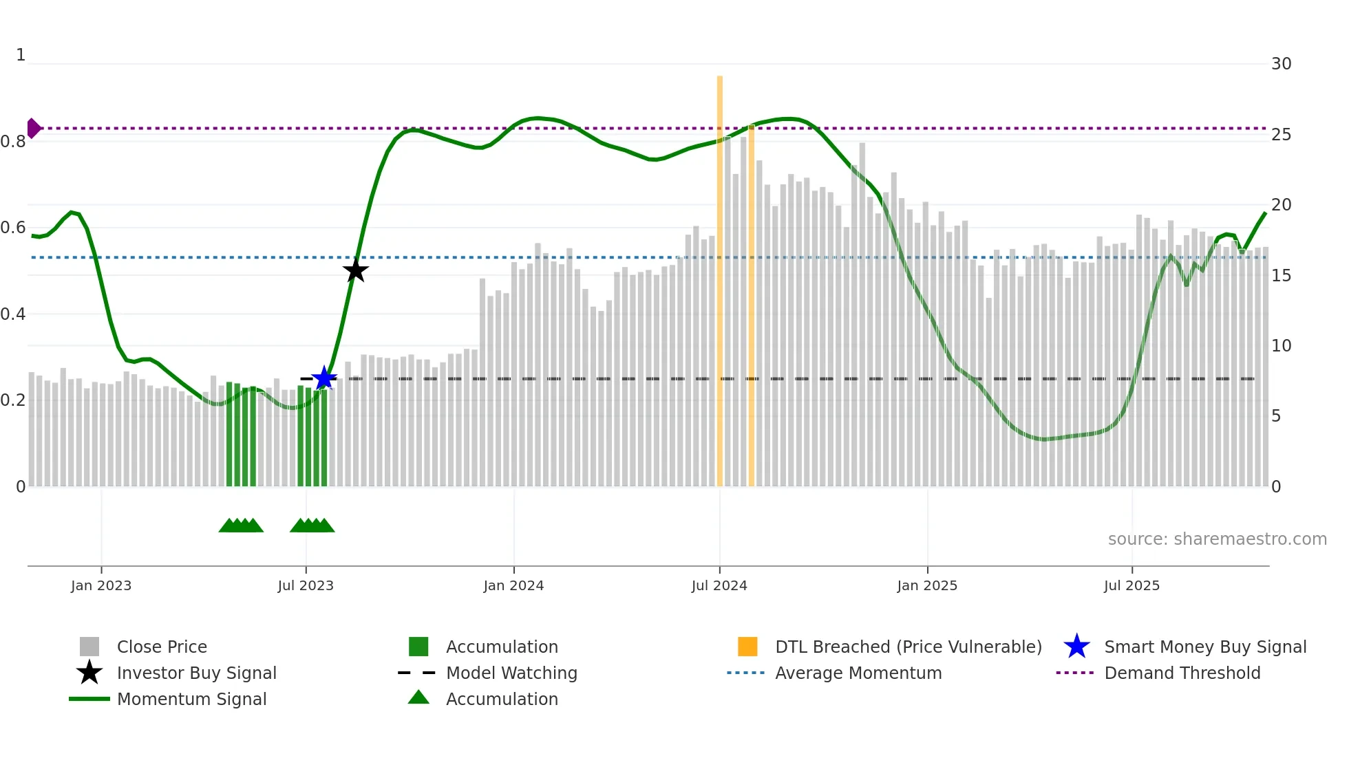Screen dimensions: 1349x758
Task: Click the orange DTL Breached legend swatch
Action: pos(747,647)
